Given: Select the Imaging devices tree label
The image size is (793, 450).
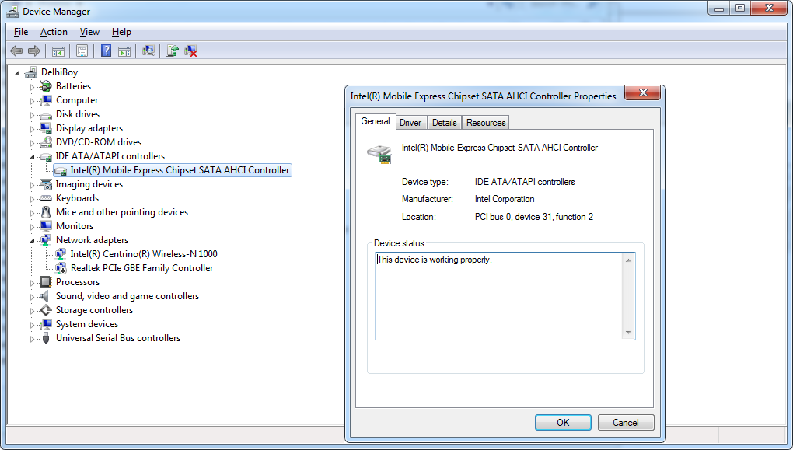Looking at the screenshot, I should (89, 184).
